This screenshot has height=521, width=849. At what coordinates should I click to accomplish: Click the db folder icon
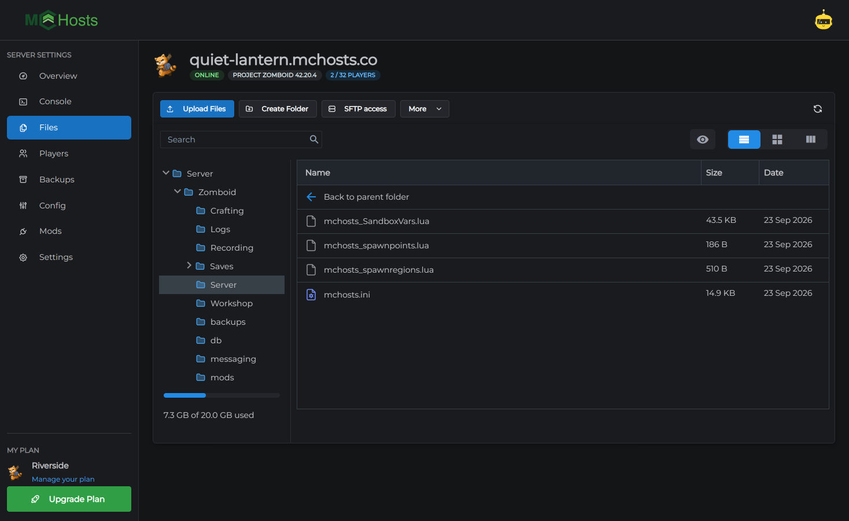tap(201, 340)
